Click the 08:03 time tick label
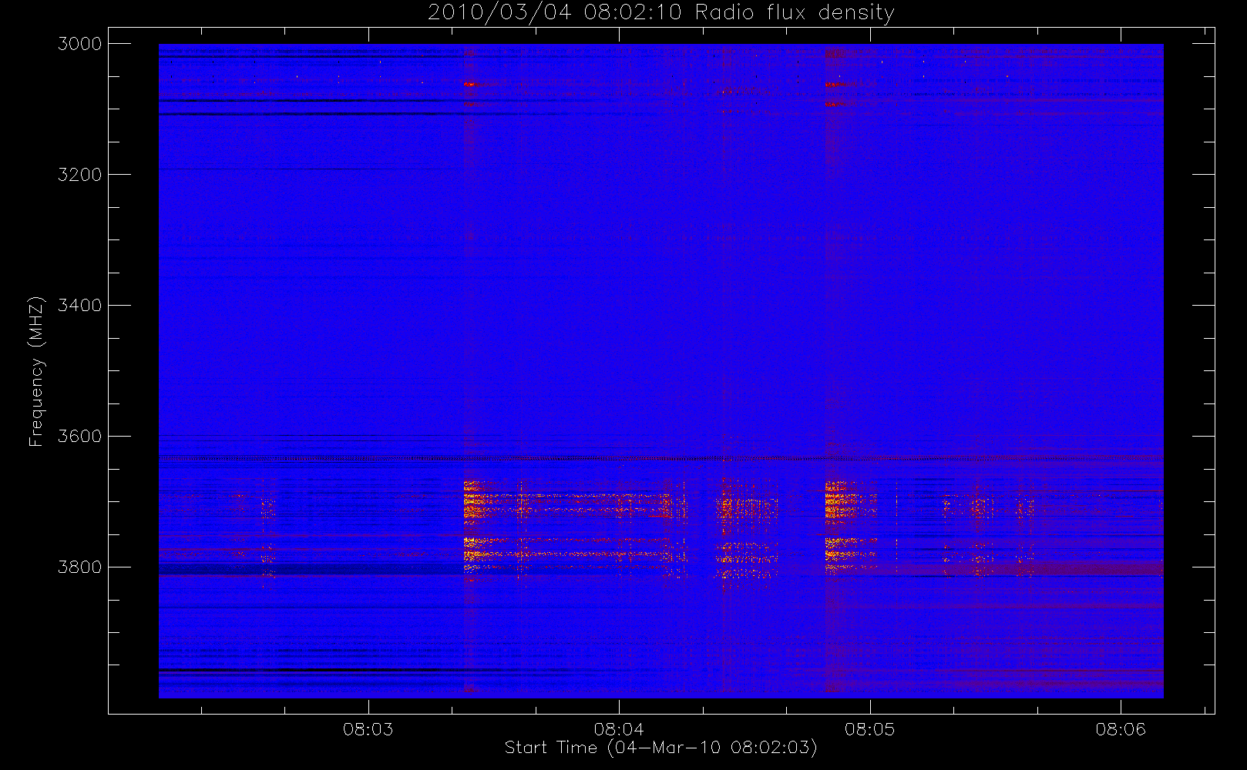This screenshot has width=1247, height=770. (368, 729)
